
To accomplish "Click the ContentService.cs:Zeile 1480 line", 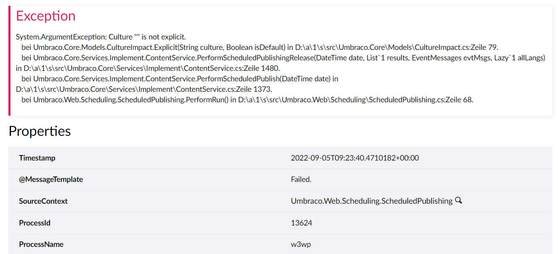I will coord(148,68).
